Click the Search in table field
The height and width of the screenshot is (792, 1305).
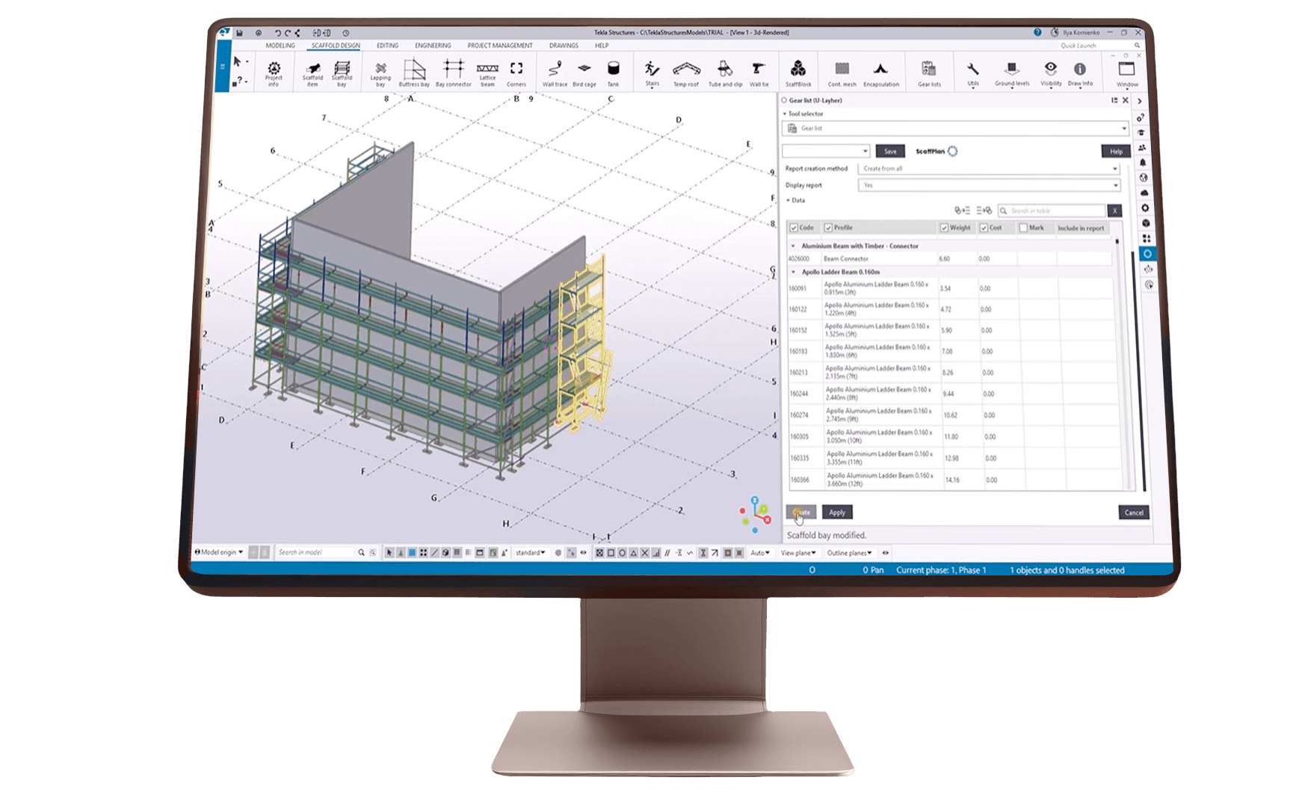1054,211
